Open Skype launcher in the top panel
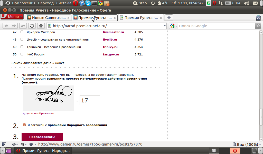 [88, 3]
